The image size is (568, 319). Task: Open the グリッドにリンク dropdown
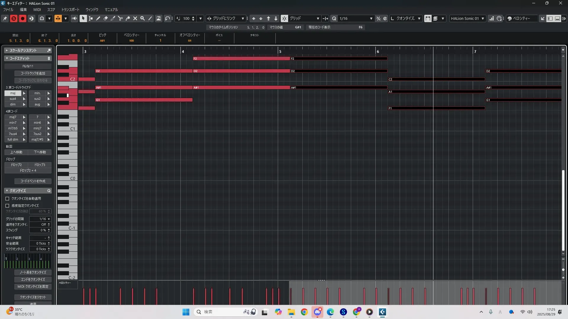243,18
